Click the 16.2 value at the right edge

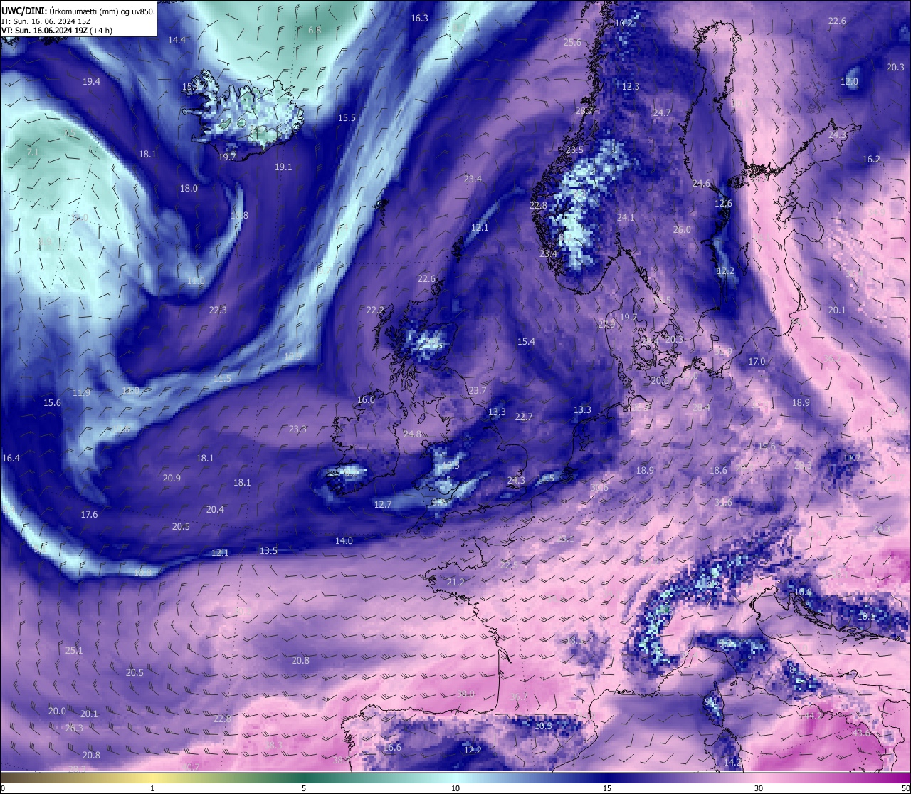pos(871,159)
